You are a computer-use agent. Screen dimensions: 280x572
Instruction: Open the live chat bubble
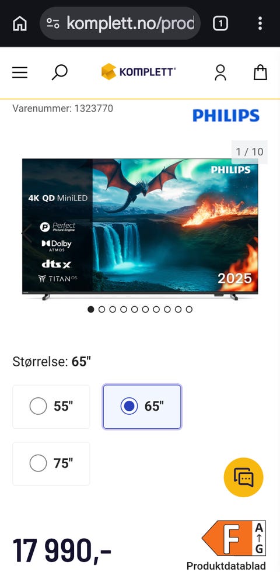[x=244, y=477]
